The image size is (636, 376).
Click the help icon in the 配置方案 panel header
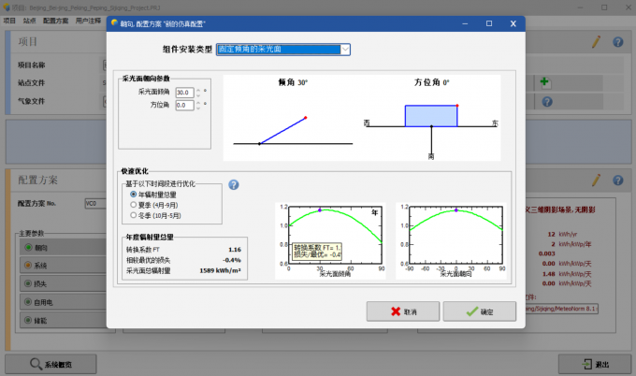click(617, 181)
